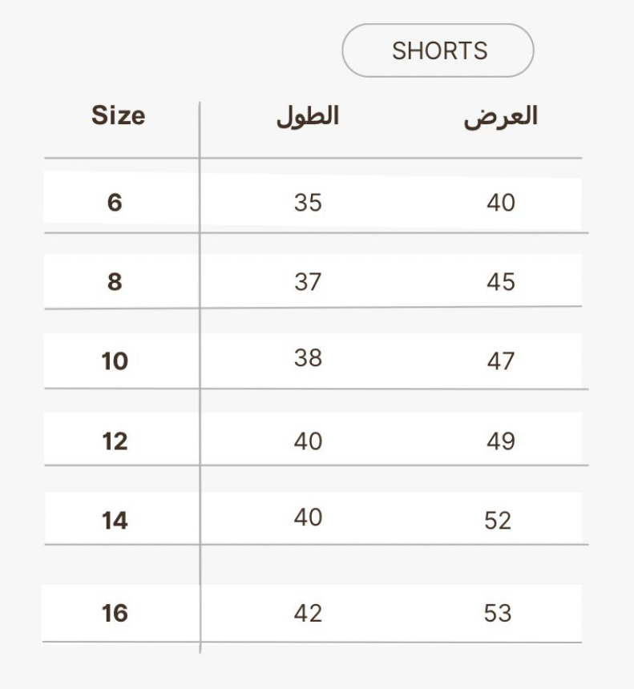
Task: Select the Size column header
Action: point(119,115)
